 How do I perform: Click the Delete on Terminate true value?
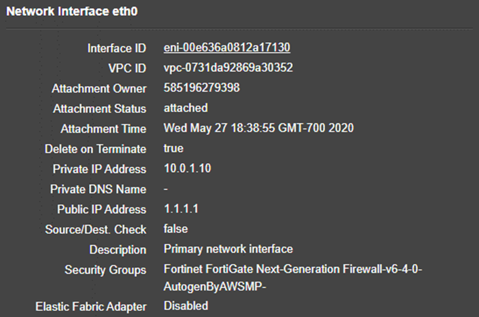tap(173, 149)
